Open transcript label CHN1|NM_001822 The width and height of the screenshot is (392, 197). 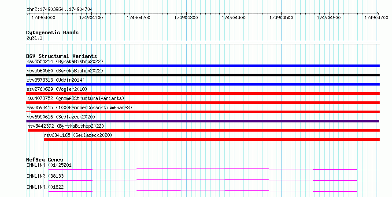45,187
